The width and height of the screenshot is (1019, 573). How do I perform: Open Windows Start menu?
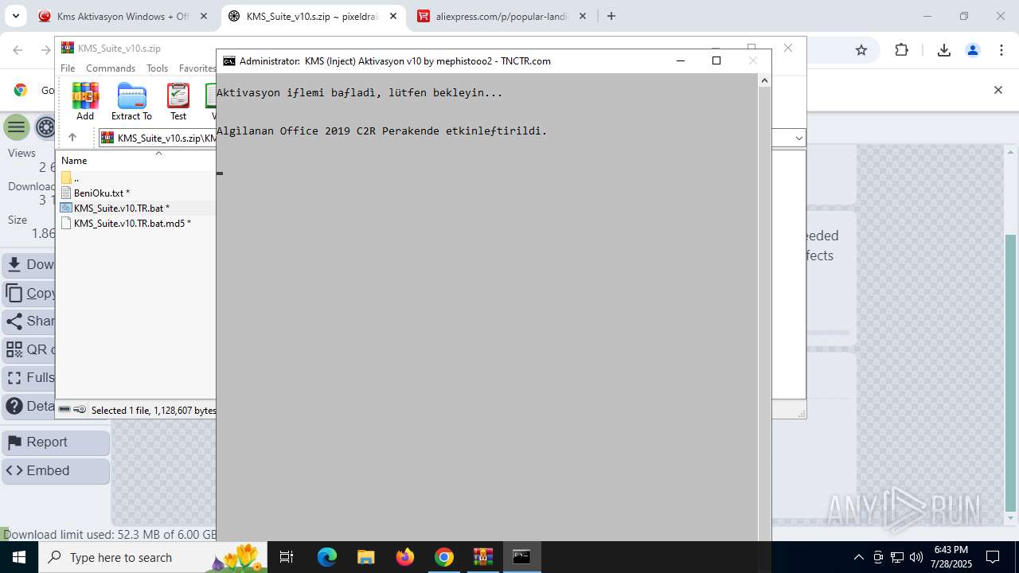19,557
